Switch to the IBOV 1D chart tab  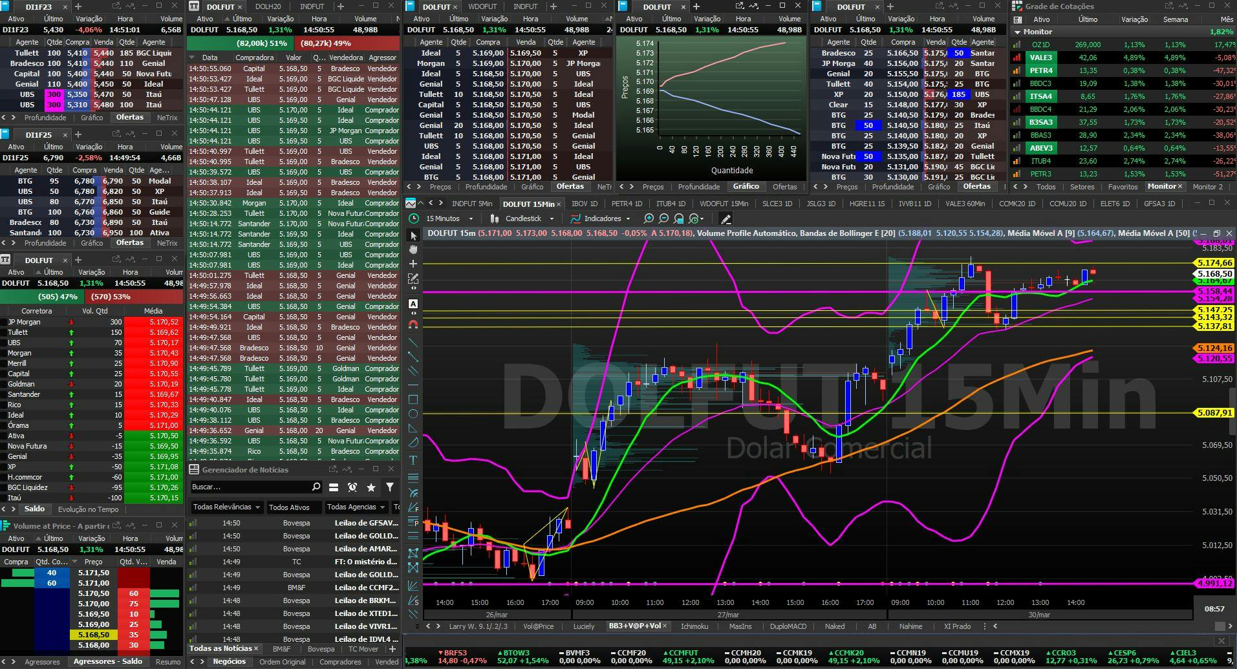585,204
